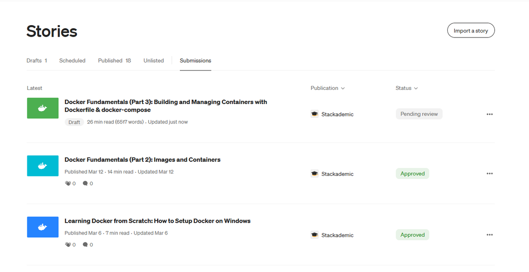Click the Draft label on Part 3 story

pyautogui.click(x=74, y=122)
